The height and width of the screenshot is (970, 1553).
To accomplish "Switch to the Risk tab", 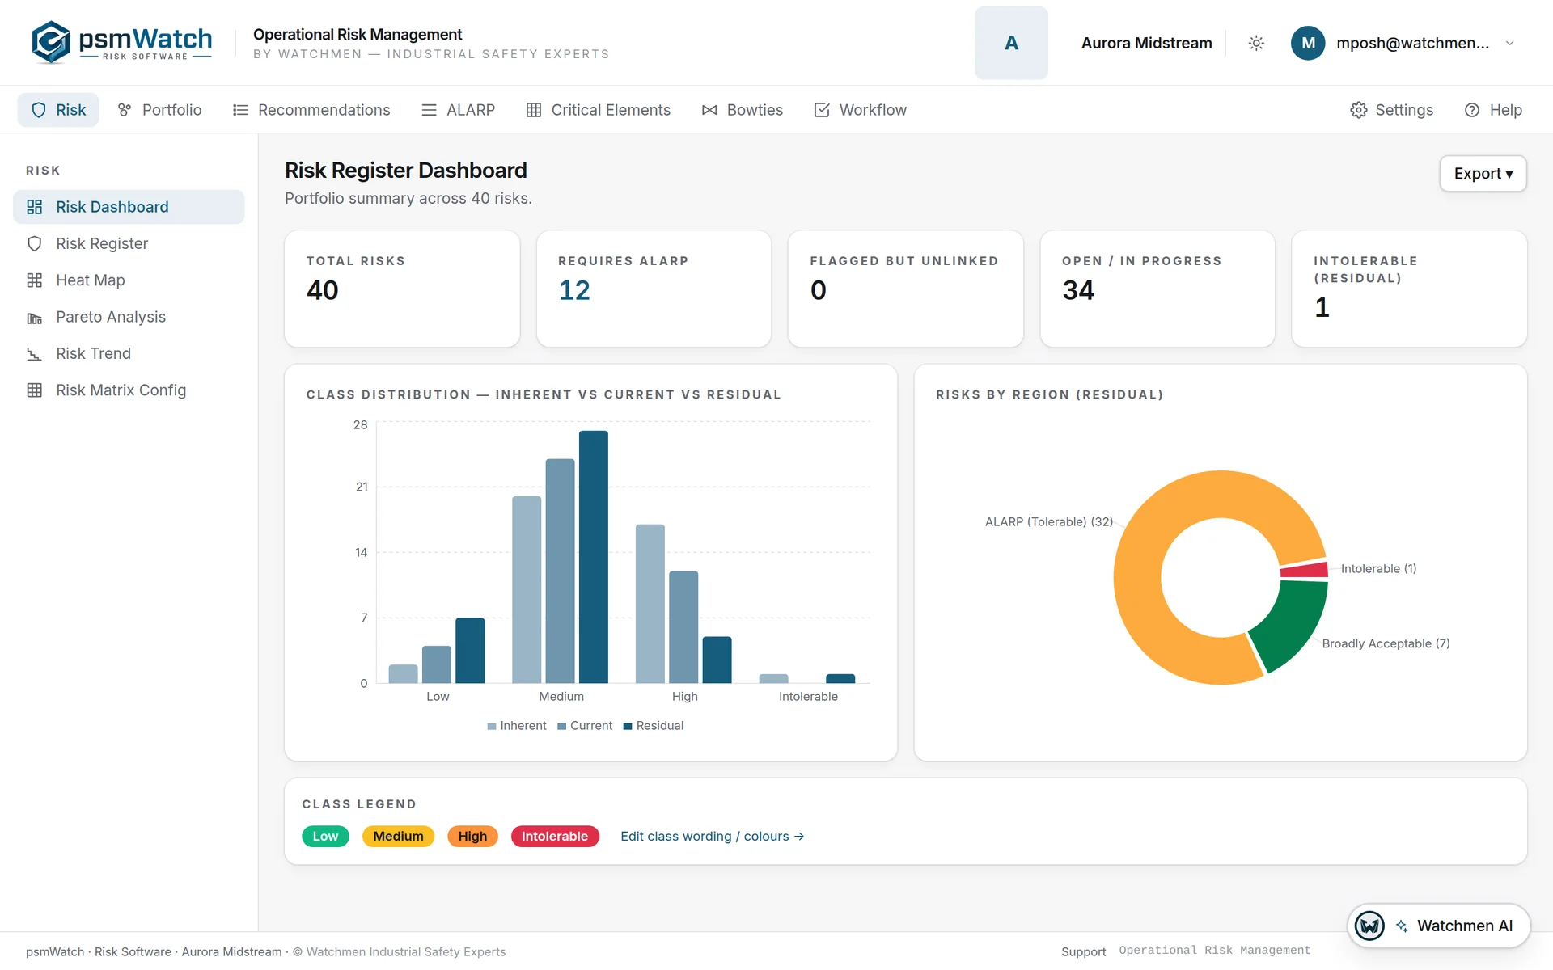I will 58,110.
